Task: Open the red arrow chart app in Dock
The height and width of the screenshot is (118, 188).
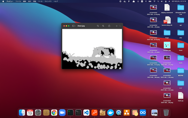Action: 94,113
